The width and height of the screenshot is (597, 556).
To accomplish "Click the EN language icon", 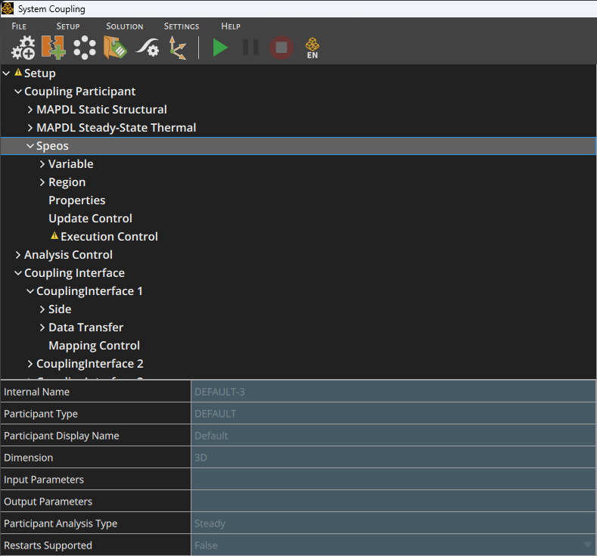I will 312,48.
